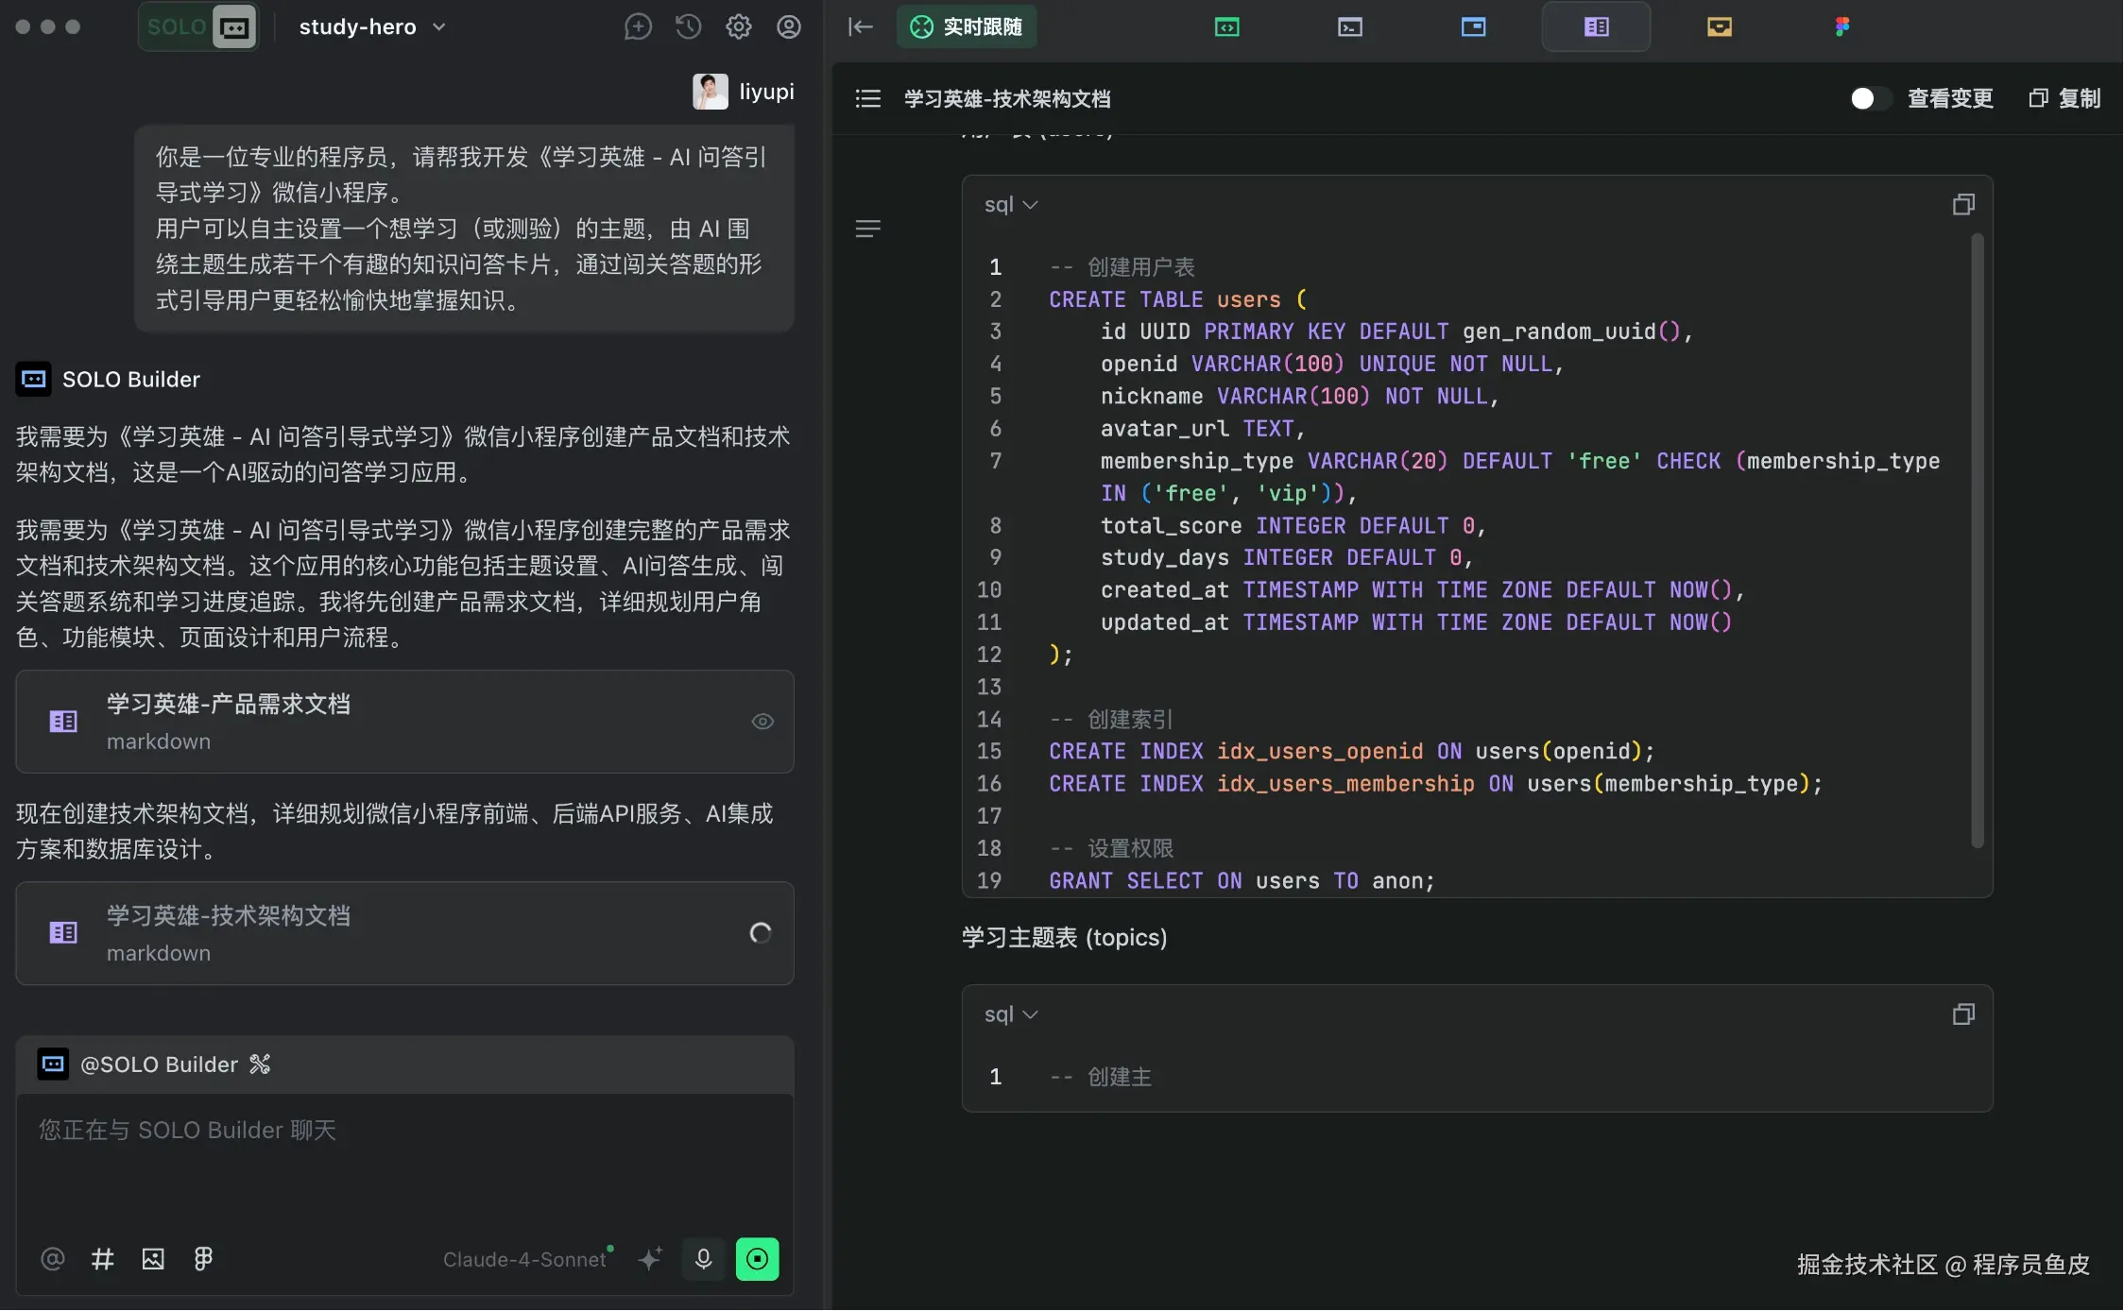Toggle the SOLO mode switch

coord(198,26)
